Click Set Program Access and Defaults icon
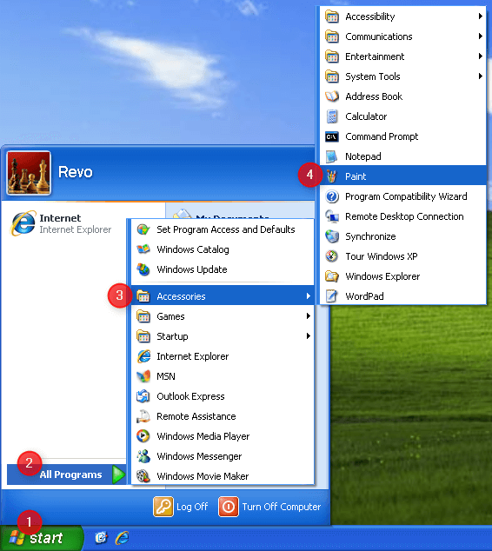 (143, 229)
